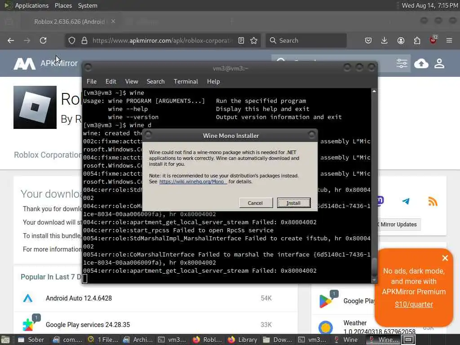Open the terminal View menu
Viewport: 460px width, 345px height.
coord(132,82)
